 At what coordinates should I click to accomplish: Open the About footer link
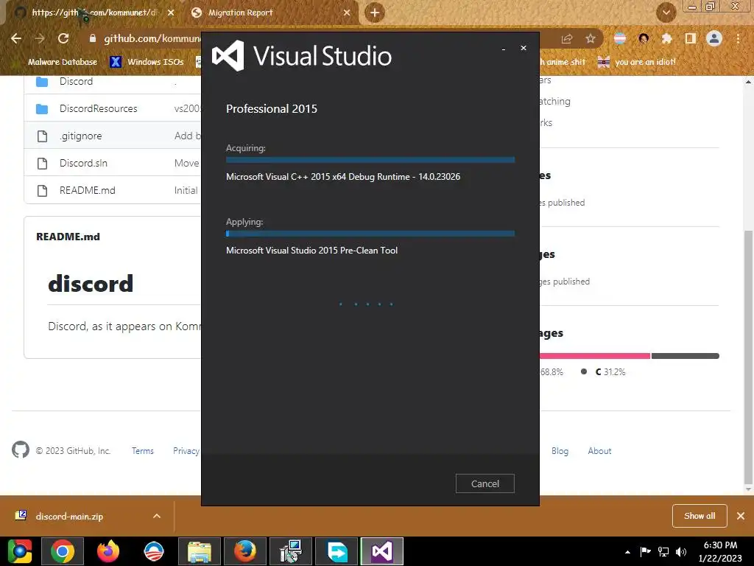point(599,451)
